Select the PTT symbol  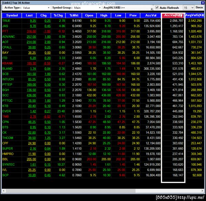pos(5,31)
